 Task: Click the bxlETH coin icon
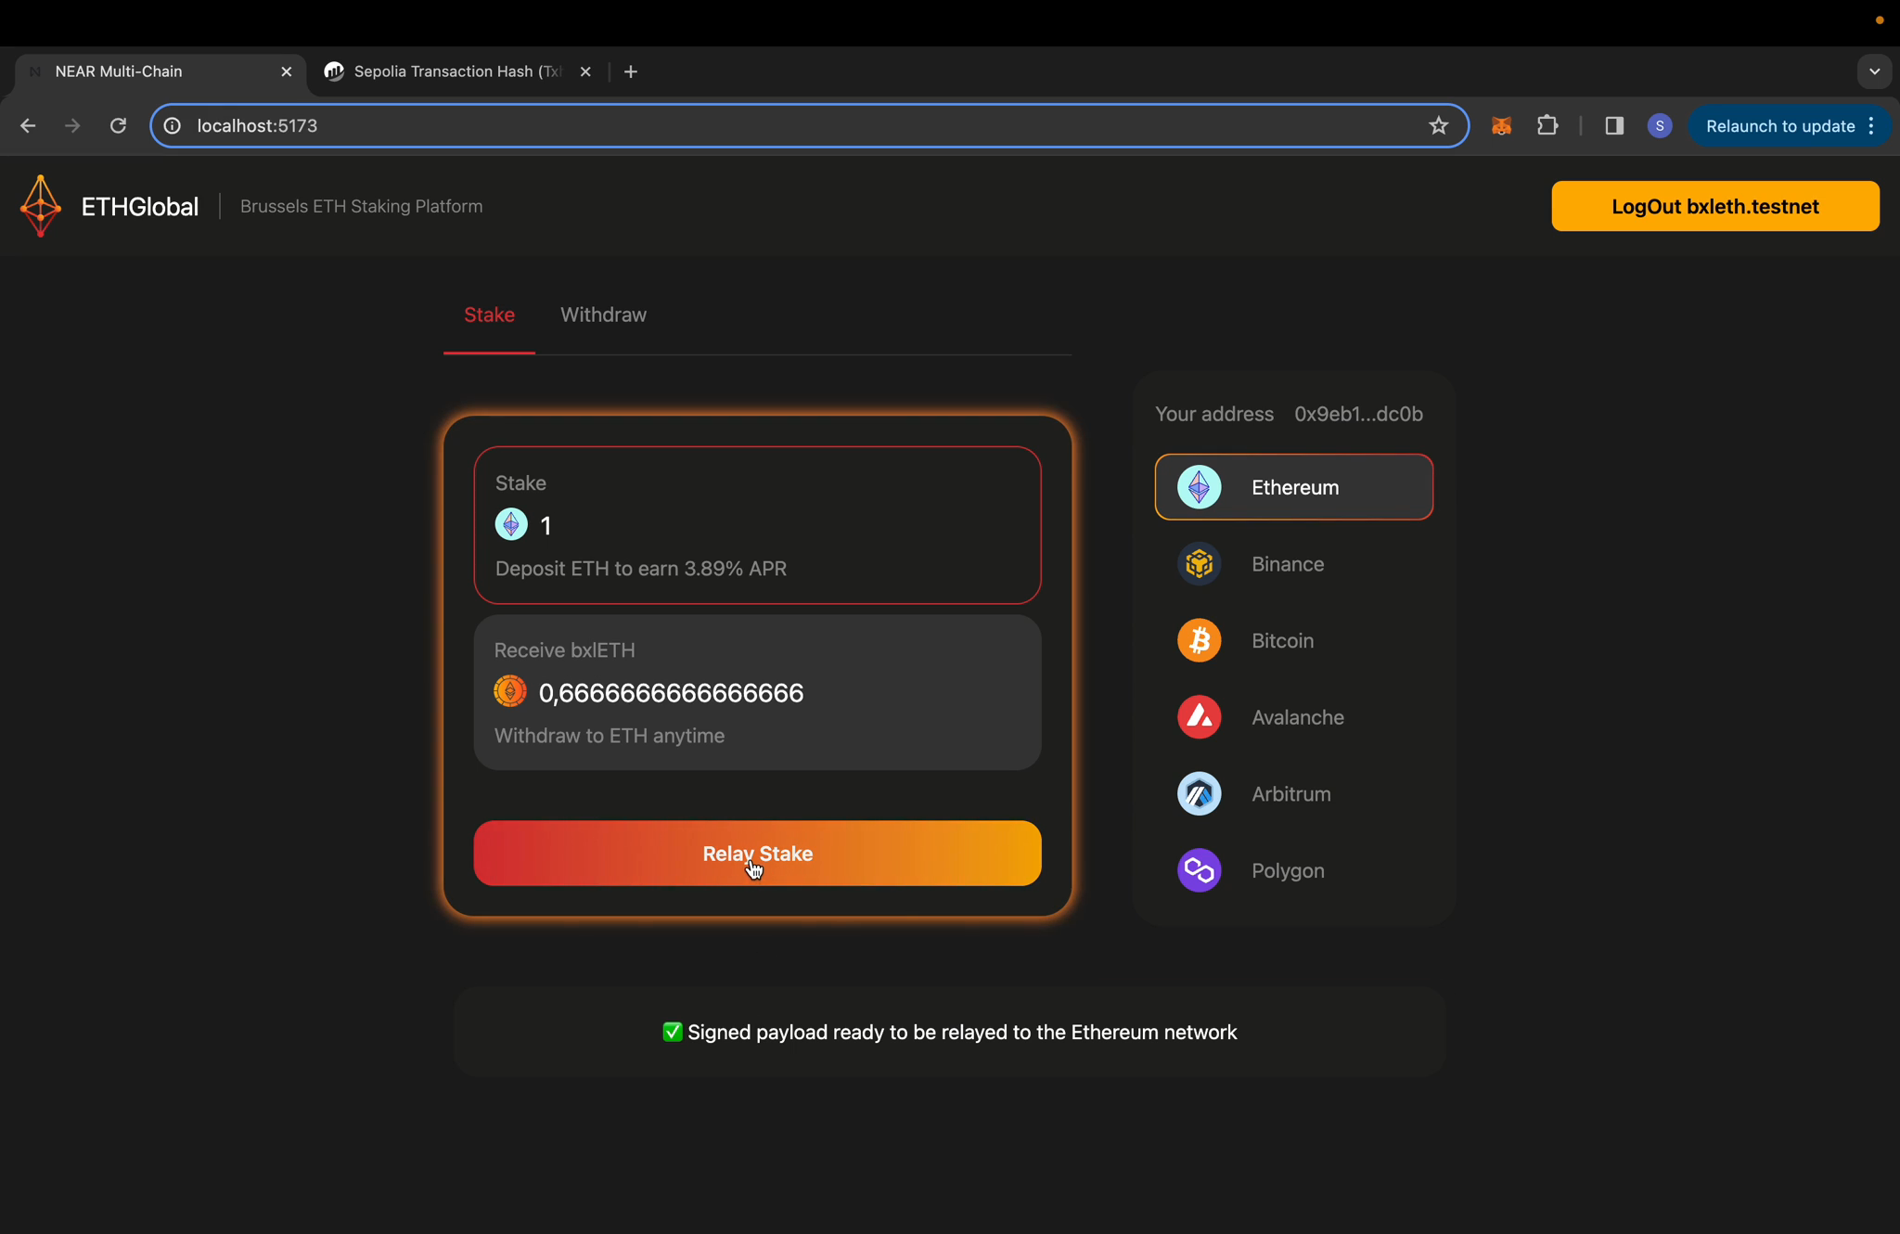510,691
